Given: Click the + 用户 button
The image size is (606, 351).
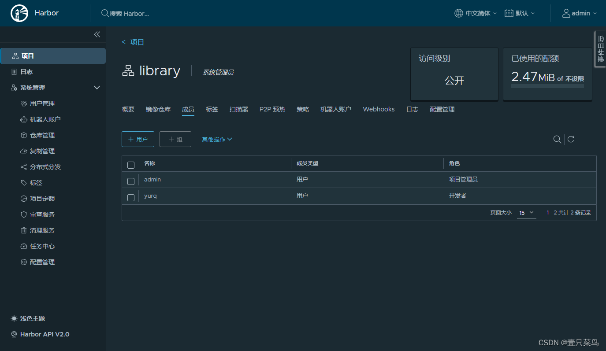Looking at the screenshot, I should point(138,139).
